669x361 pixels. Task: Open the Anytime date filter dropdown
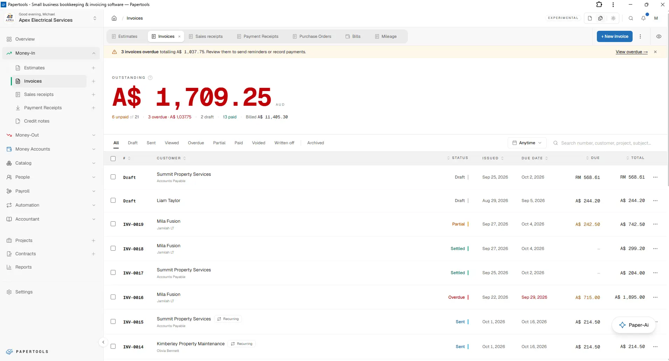pyautogui.click(x=527, y=143)
